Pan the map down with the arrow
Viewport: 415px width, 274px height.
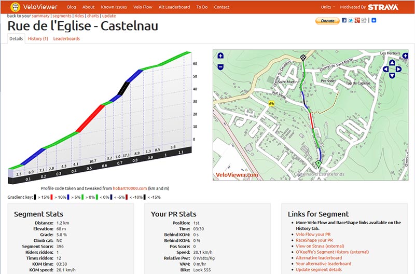[392, 75]
